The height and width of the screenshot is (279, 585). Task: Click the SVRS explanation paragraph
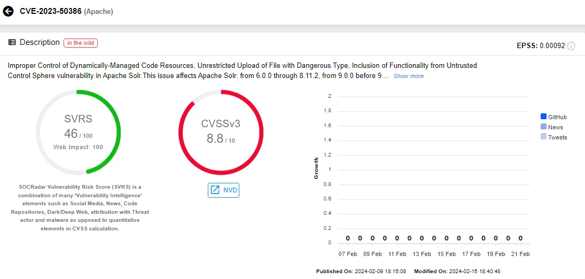tap(79, 207)
